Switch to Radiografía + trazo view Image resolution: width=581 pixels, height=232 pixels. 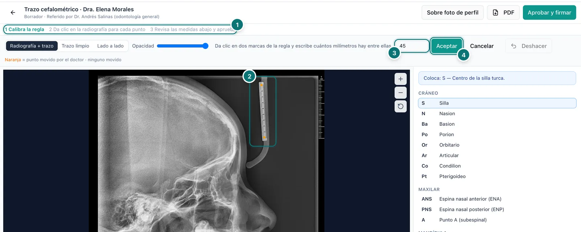(x=32, y=46)
